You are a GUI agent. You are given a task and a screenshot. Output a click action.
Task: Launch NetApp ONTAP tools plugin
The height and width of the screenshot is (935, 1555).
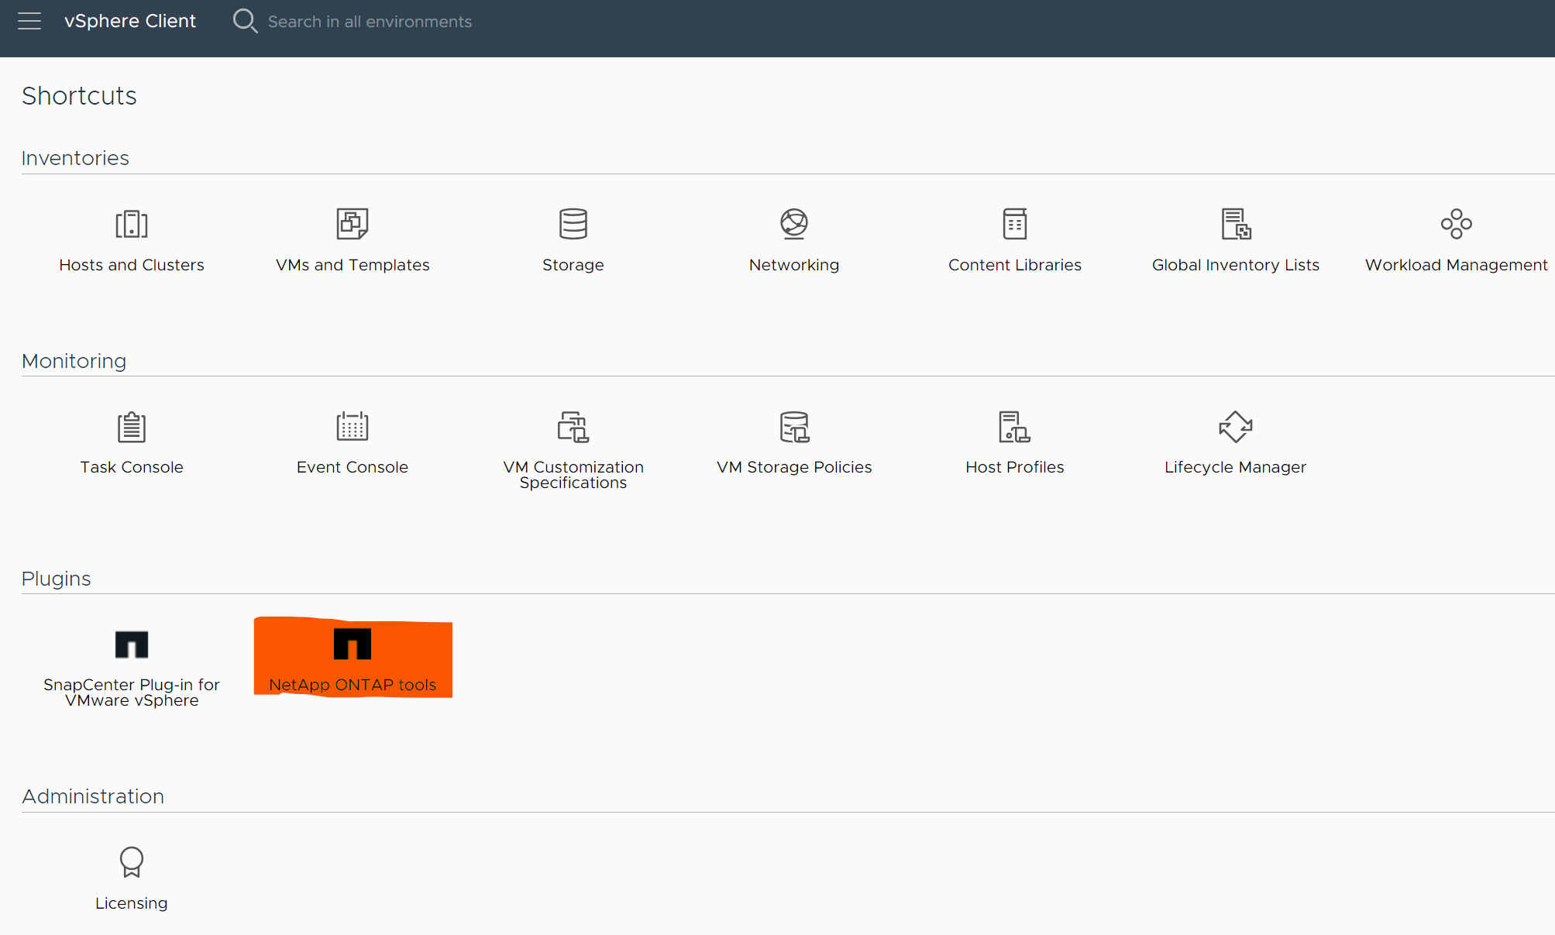[352, 655]
